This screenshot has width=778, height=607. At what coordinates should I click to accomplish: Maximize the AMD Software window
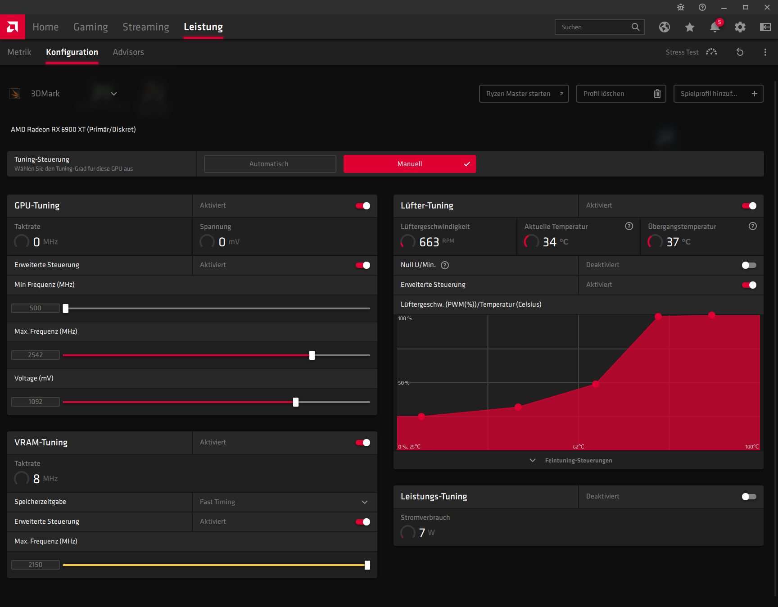[x=746, y=7]
